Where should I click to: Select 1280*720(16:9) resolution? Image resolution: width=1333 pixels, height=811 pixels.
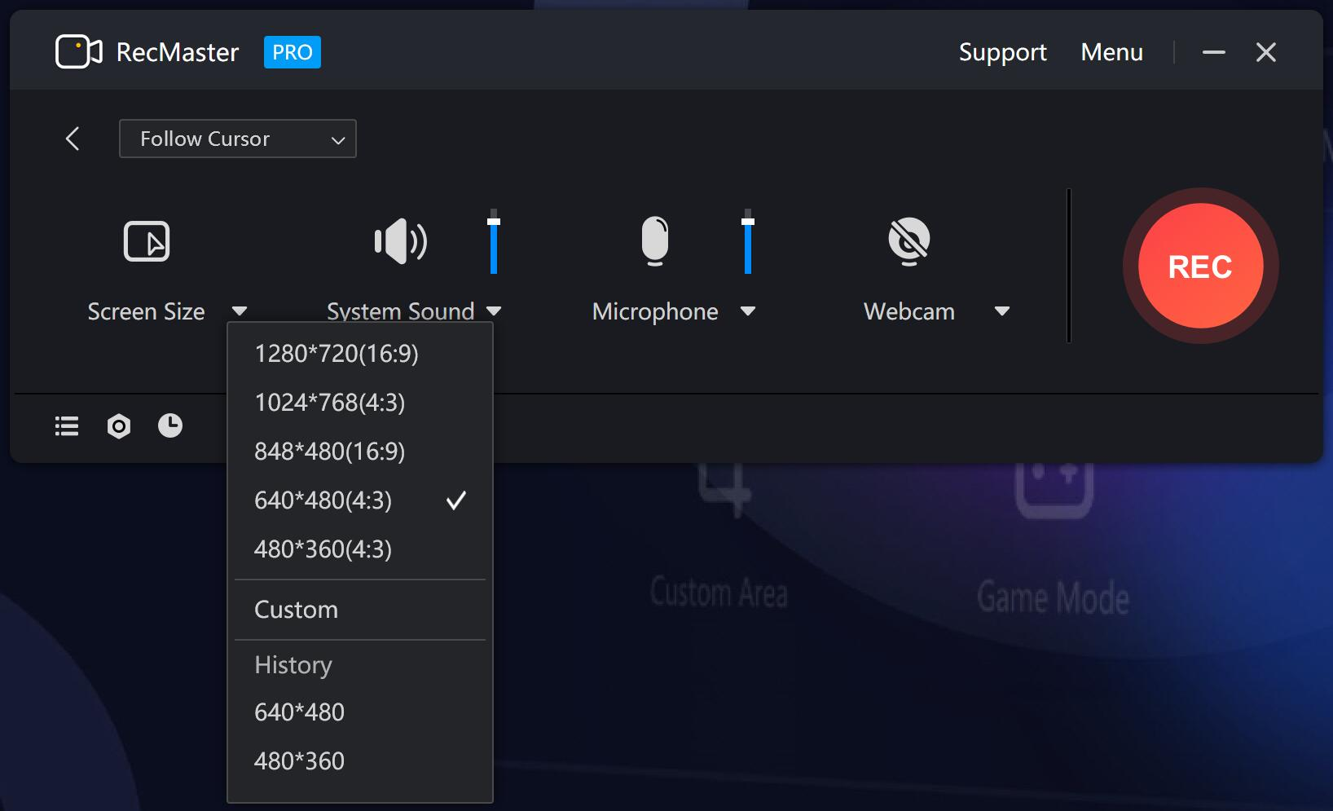pyautogui.click(x=360, y=354)
